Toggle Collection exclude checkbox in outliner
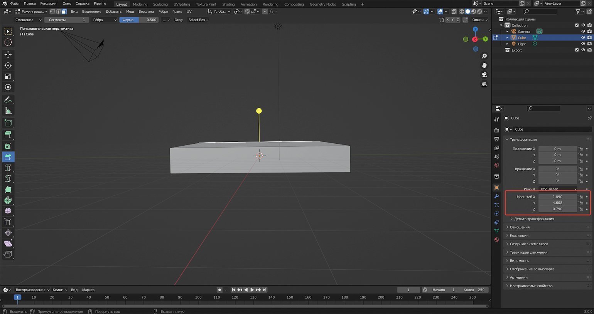The height and width of the screenshot is (314, 594). click(577, 25)
